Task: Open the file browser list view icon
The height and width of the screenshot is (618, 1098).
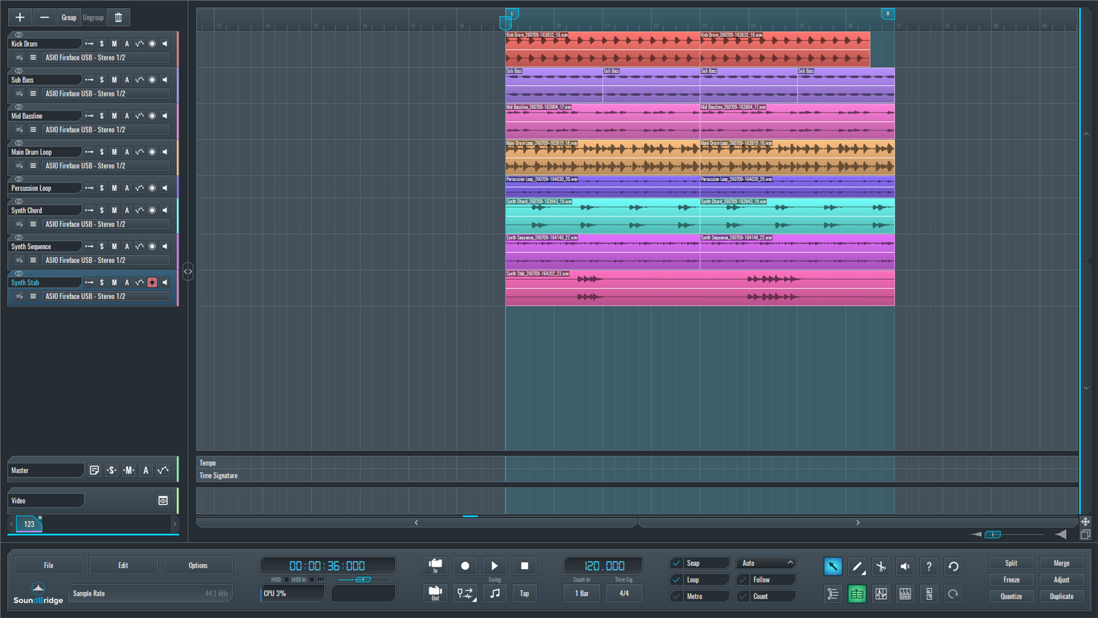Action: [x=833, y=594]
